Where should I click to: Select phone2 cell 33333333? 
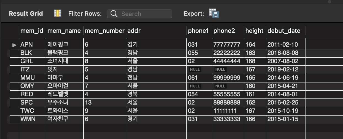click(228, 119)
